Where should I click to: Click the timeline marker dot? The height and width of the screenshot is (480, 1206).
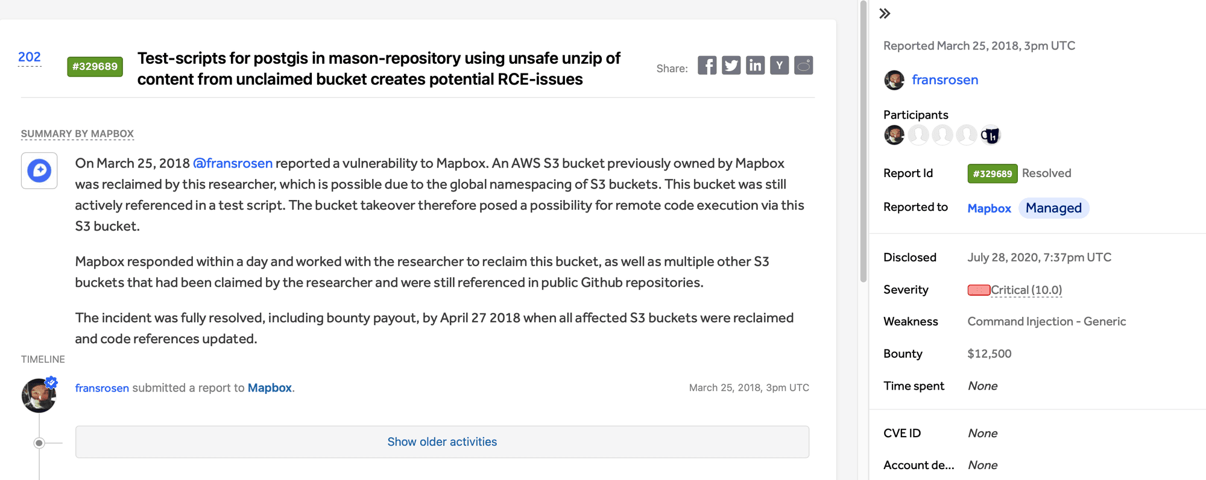coord(39,443)
